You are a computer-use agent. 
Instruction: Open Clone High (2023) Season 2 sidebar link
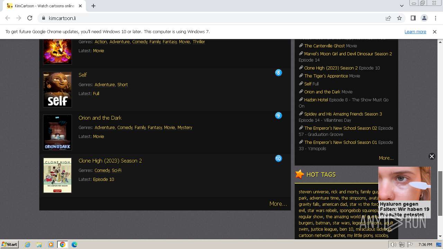[331, 68]
